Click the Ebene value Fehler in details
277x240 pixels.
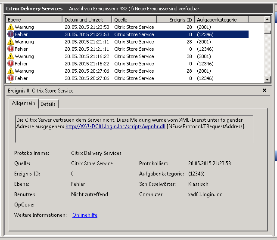tap(78, 184)
